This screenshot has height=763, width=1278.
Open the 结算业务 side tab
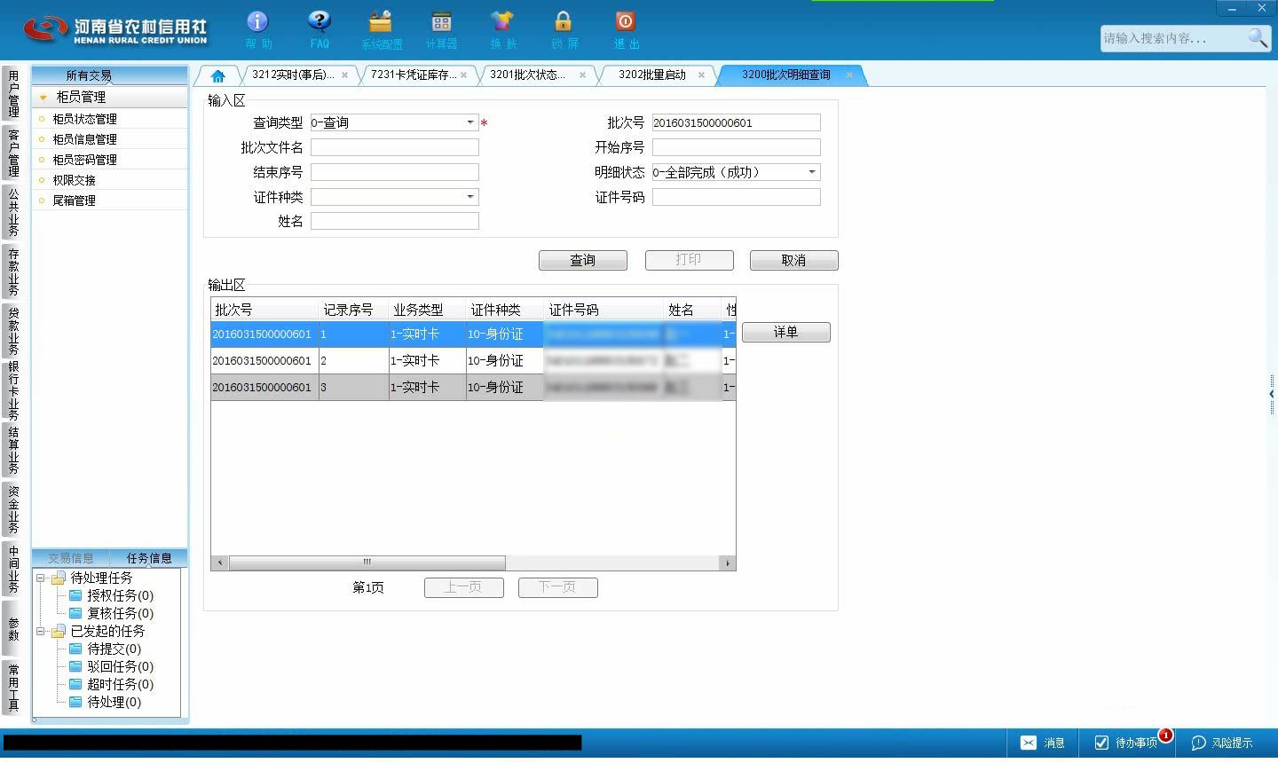coord(13,450)
